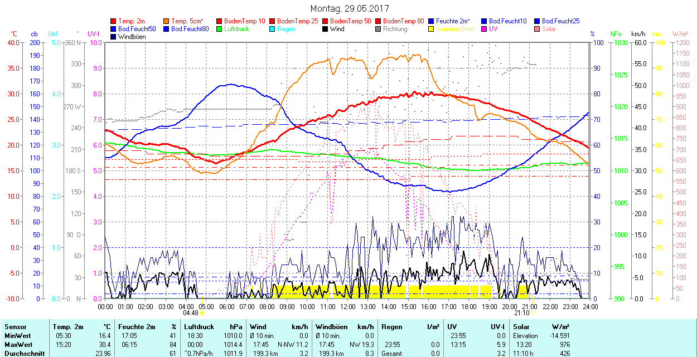Click the Solar legend label
Image resolution: width=697 pixels, height=357 pixels.
(549, 29)
